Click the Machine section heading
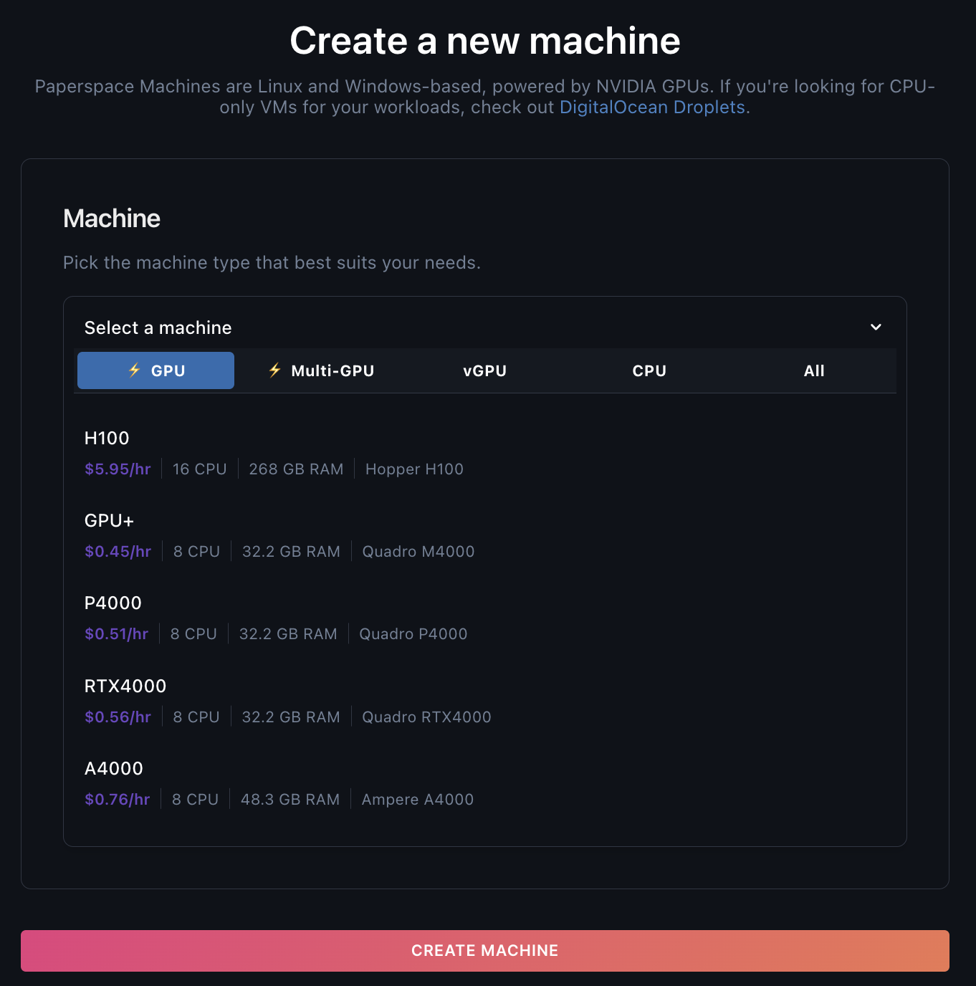 pos(112,219)
